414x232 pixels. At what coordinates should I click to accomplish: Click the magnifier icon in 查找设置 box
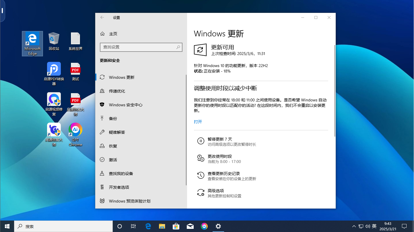tap(178, 47)
